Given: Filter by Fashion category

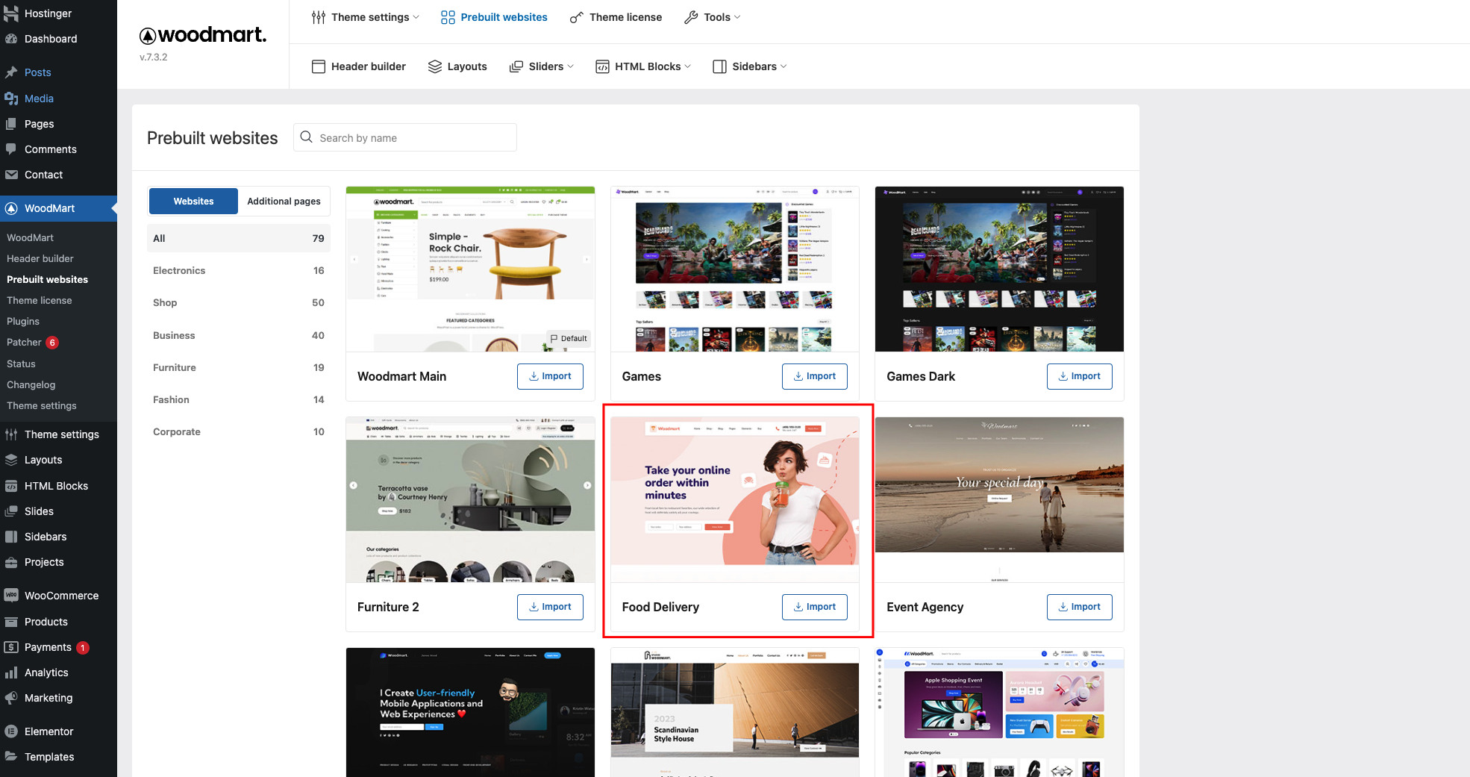Looking at the screenshot, I should [x=239, y=399].
